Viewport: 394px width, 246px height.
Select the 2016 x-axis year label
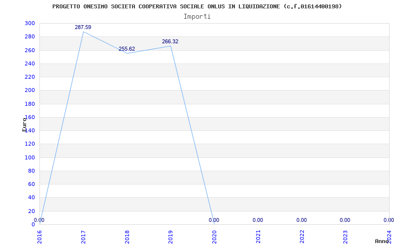pyautogui.click(x=40, y=237)
